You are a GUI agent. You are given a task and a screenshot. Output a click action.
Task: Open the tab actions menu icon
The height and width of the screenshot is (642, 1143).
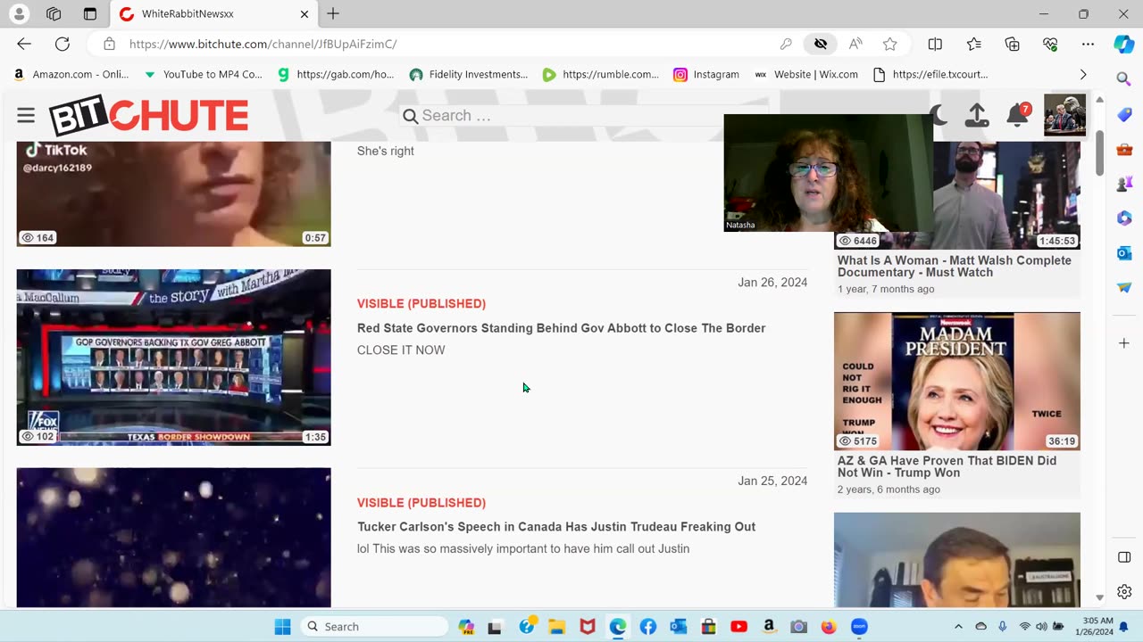click(x=90, y=14)
